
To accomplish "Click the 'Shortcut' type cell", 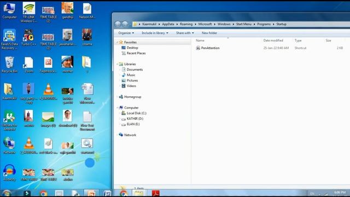I will point(300,48).
